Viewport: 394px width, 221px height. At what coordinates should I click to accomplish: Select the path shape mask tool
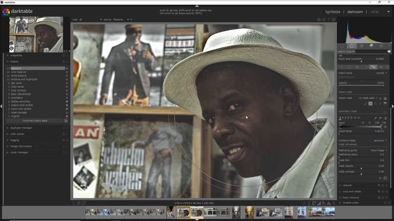(380, 104)
